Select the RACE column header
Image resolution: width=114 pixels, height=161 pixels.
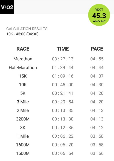click(23, 49)
